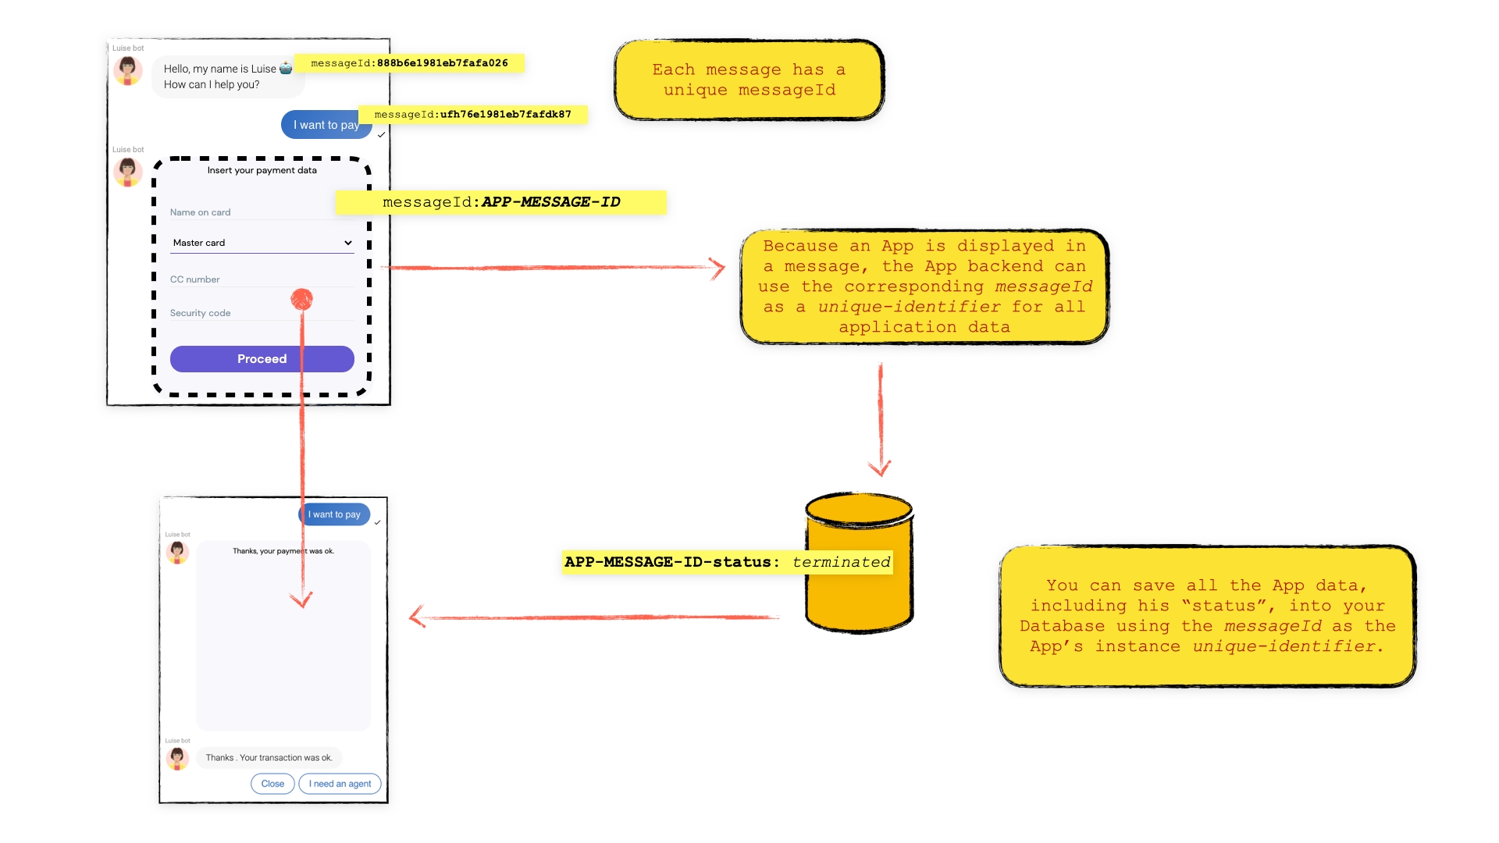Click the messageId:APP-MESSAGE-ID yellow label
Screen dimensions: 1499x843
click(500, 202)
